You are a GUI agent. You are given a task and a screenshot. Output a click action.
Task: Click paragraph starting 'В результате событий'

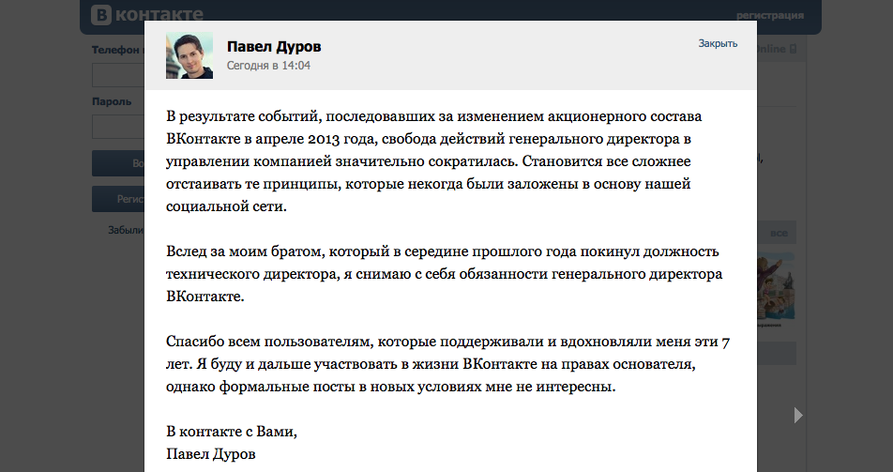(x=436, y=160)
